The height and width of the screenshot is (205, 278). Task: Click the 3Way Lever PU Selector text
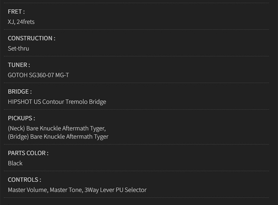[x=115, y=190]
